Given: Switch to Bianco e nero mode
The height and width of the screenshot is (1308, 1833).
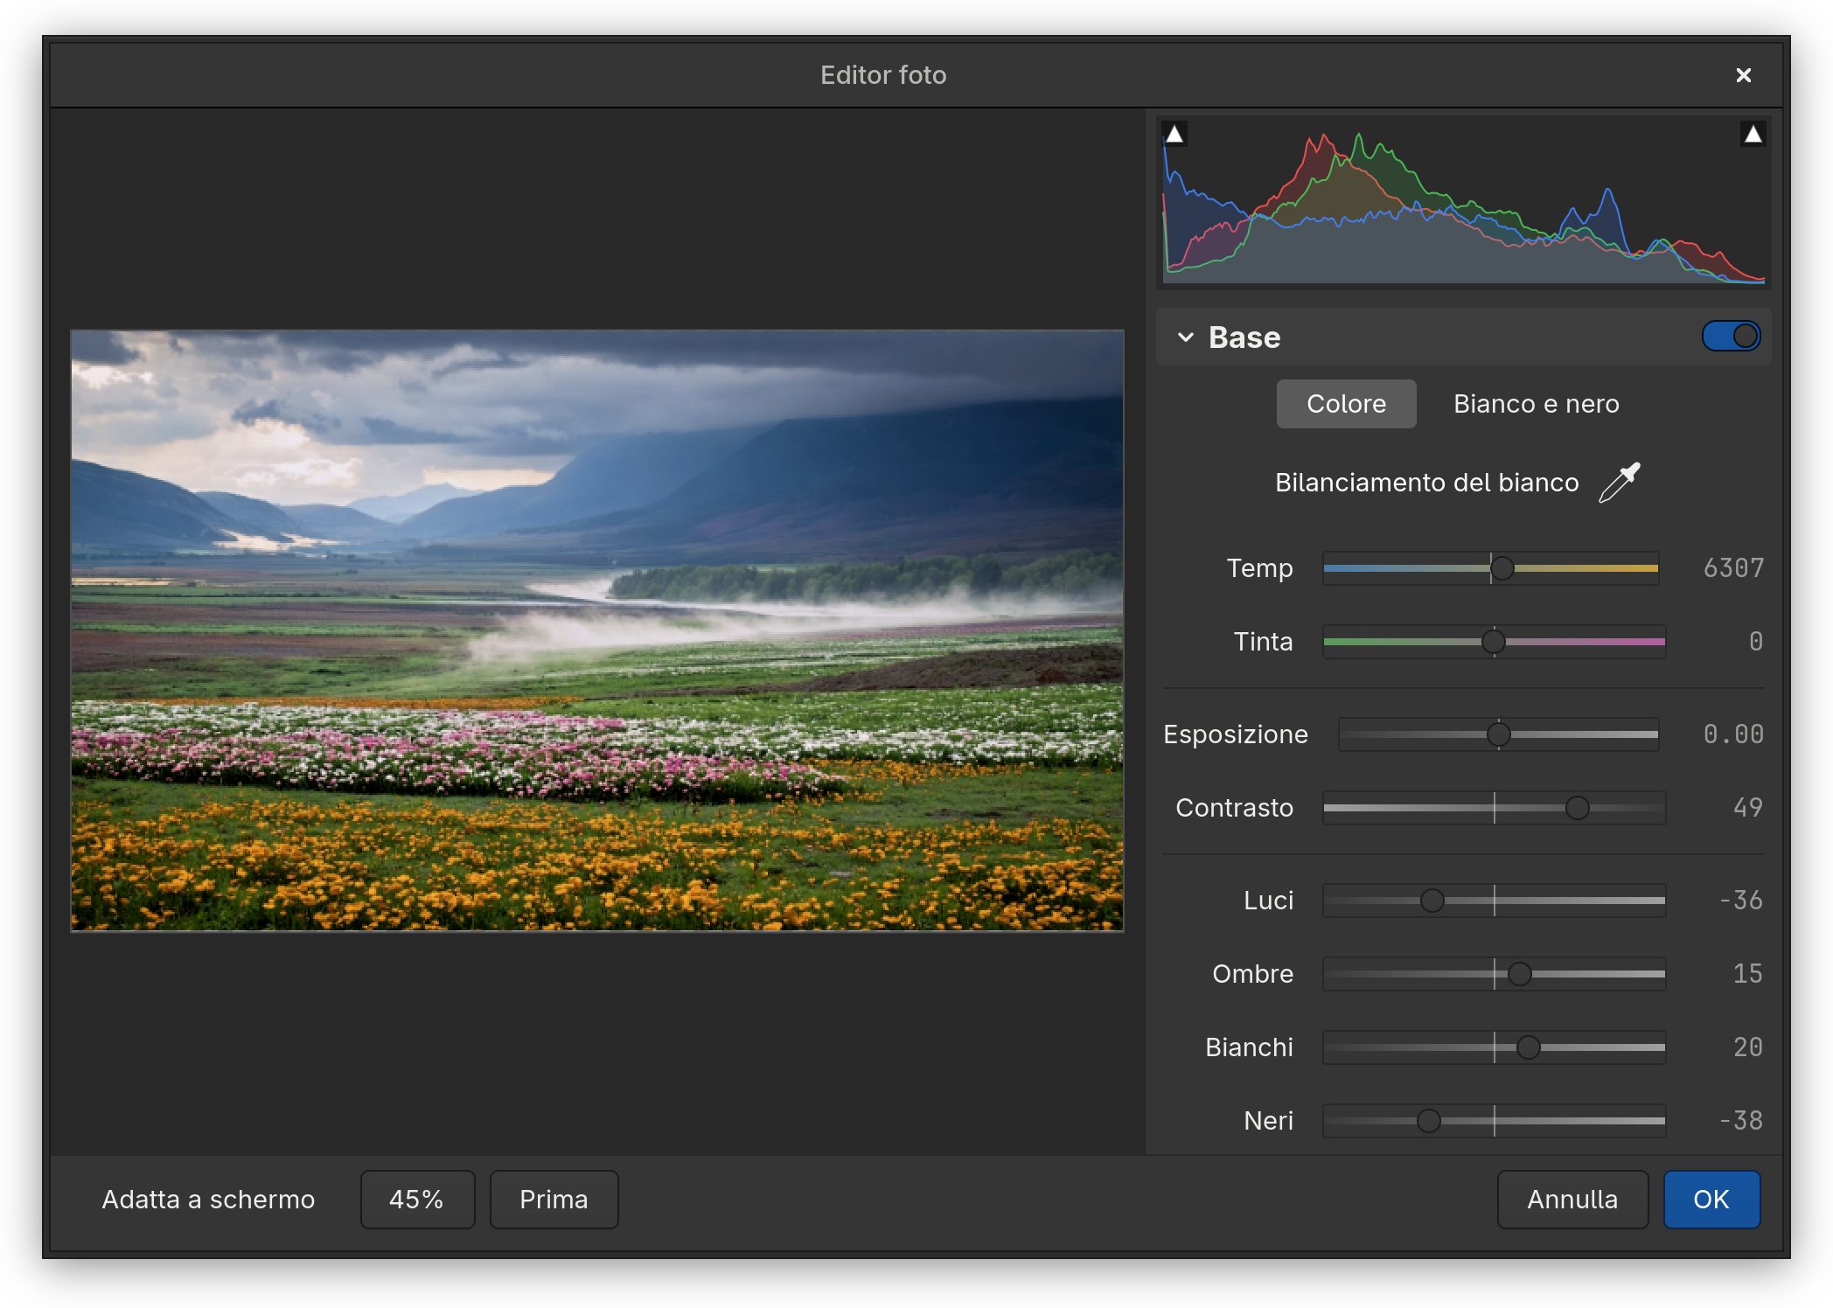Looking at the screenshot, I should (x=1536, y=404).
